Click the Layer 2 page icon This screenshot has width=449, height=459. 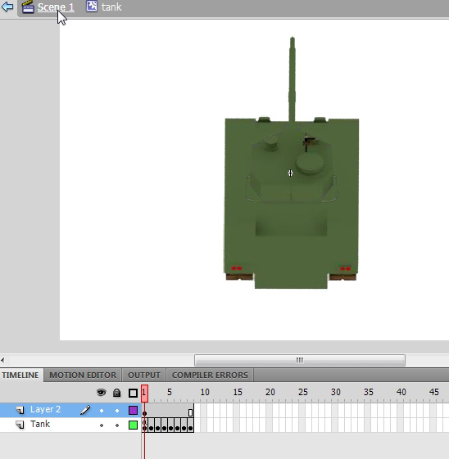coord(20,410)
